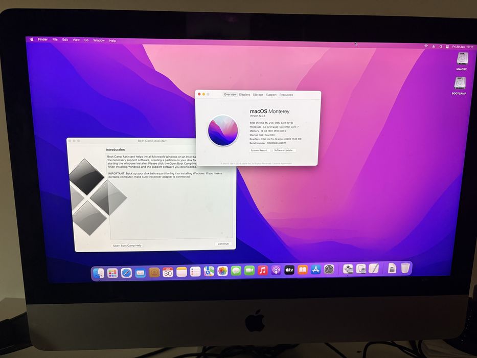Screen dimensions: 477x358
Task: Click the macOS Monterey logo image
Action: click(223, 130)
